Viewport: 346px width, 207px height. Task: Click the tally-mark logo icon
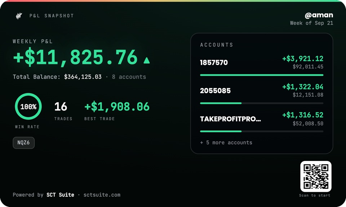point(19,16)
